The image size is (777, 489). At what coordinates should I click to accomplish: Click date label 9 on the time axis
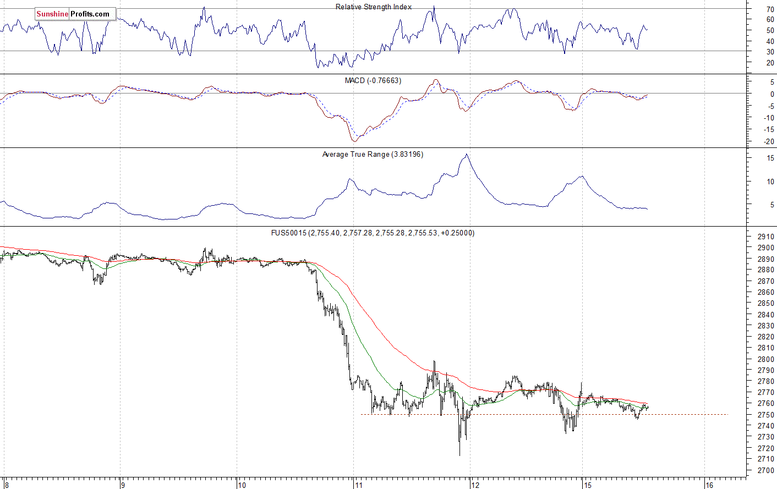pos(124,485)
